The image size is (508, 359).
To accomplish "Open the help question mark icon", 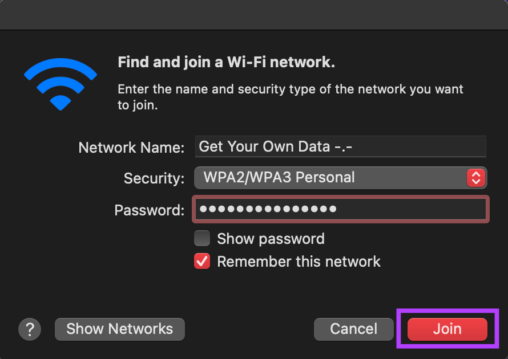I will click(x=29, y=329).
